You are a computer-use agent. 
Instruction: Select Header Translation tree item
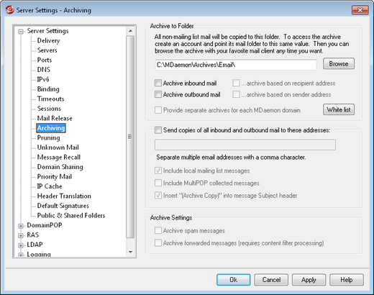[64, 196]
